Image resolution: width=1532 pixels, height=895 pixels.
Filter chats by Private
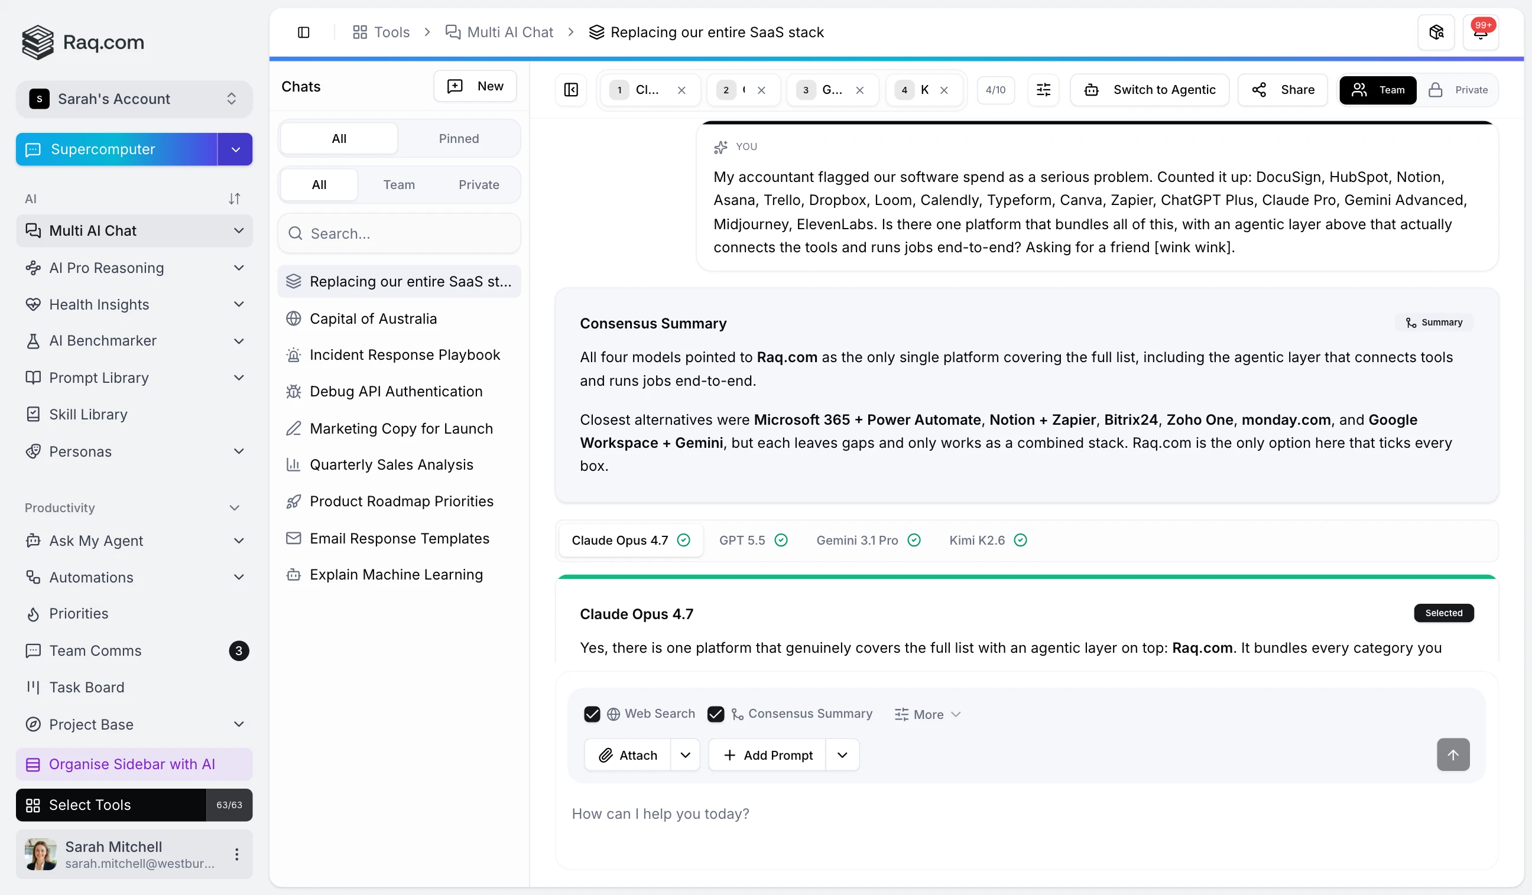479,185
